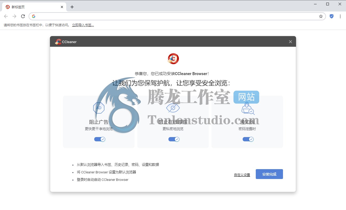Open a new tab with plus button
Viewport: 346px width, 210px height.
pyautogui.click(x=72, y=7)
